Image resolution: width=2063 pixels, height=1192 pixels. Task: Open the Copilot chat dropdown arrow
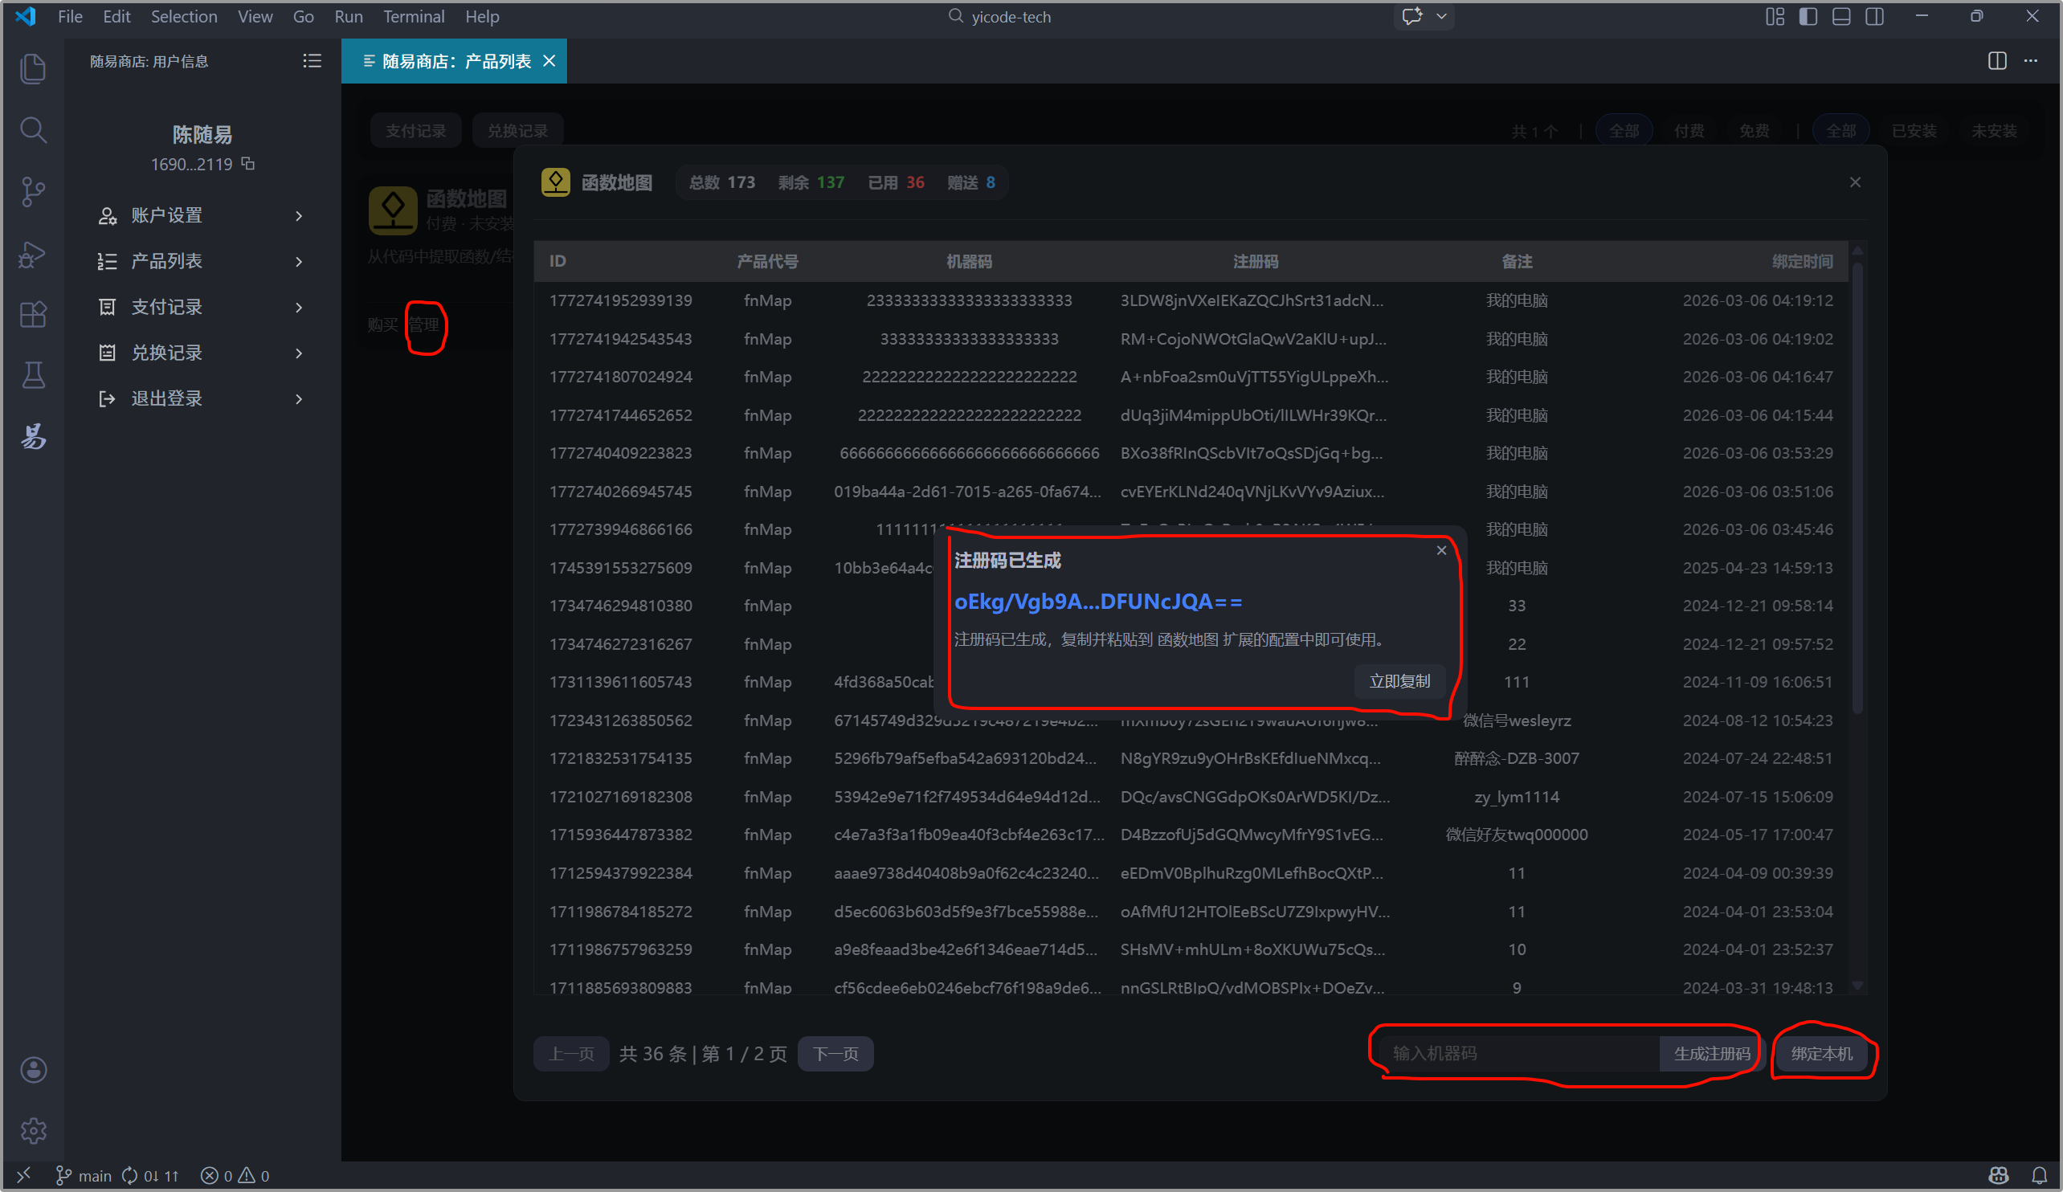(1442, 16)
